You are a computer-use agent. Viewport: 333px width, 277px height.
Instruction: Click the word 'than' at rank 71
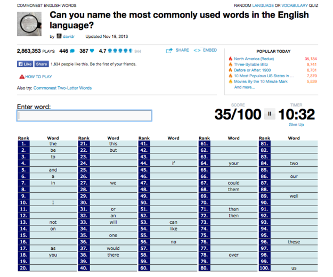(233, 209)
